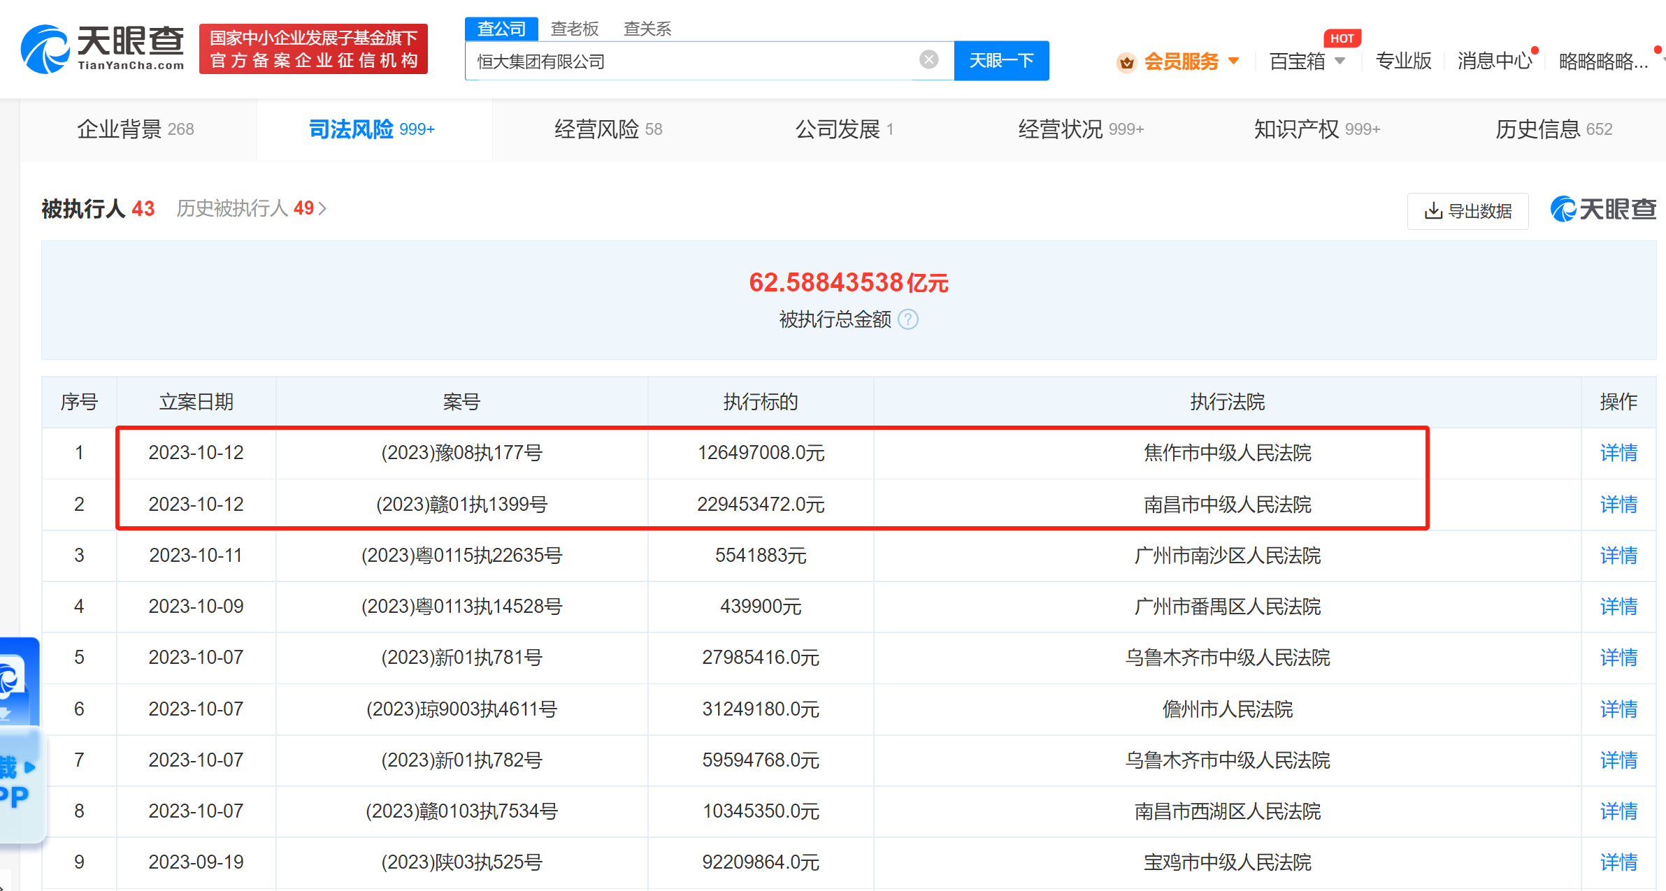1666x891 pixels.
Task: Click 详情 for row 6 儋州市人民法院
Action: point(1618,709)
